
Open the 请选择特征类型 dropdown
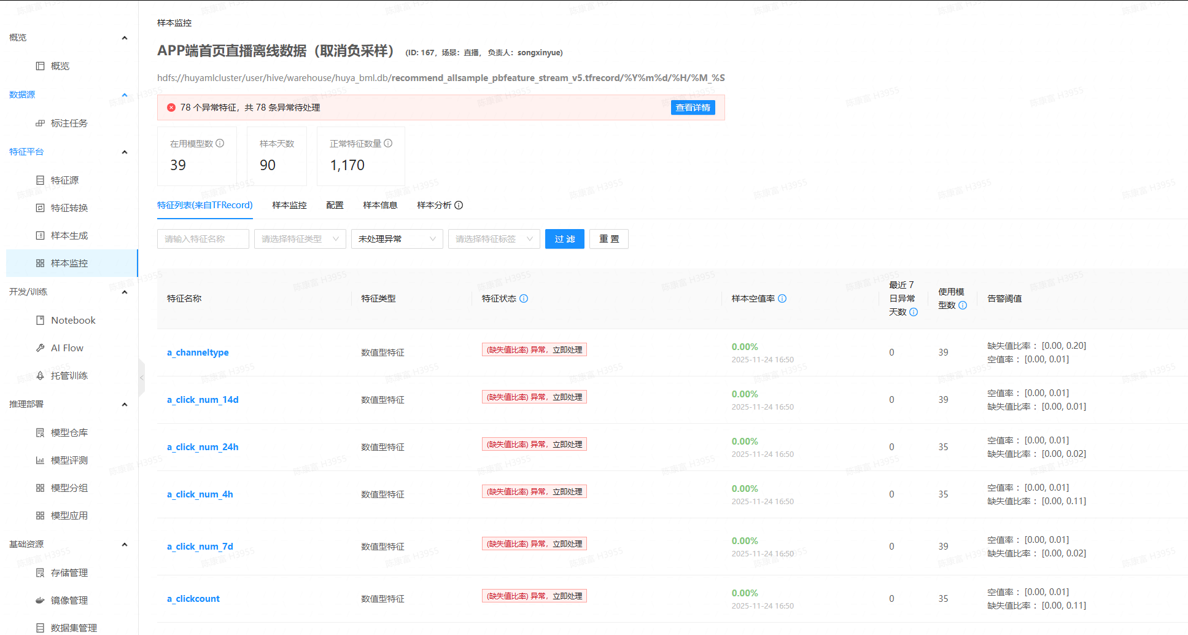pyautogui.click(x=300, y=239)
